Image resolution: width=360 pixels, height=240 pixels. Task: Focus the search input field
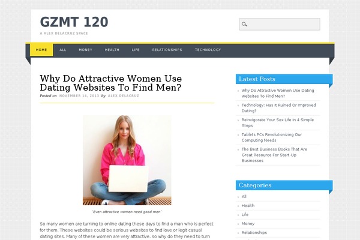tap(280, 24)
